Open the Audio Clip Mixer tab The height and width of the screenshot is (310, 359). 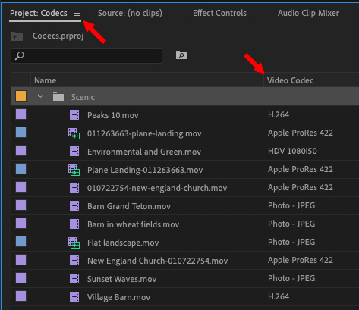coord(308,13)
